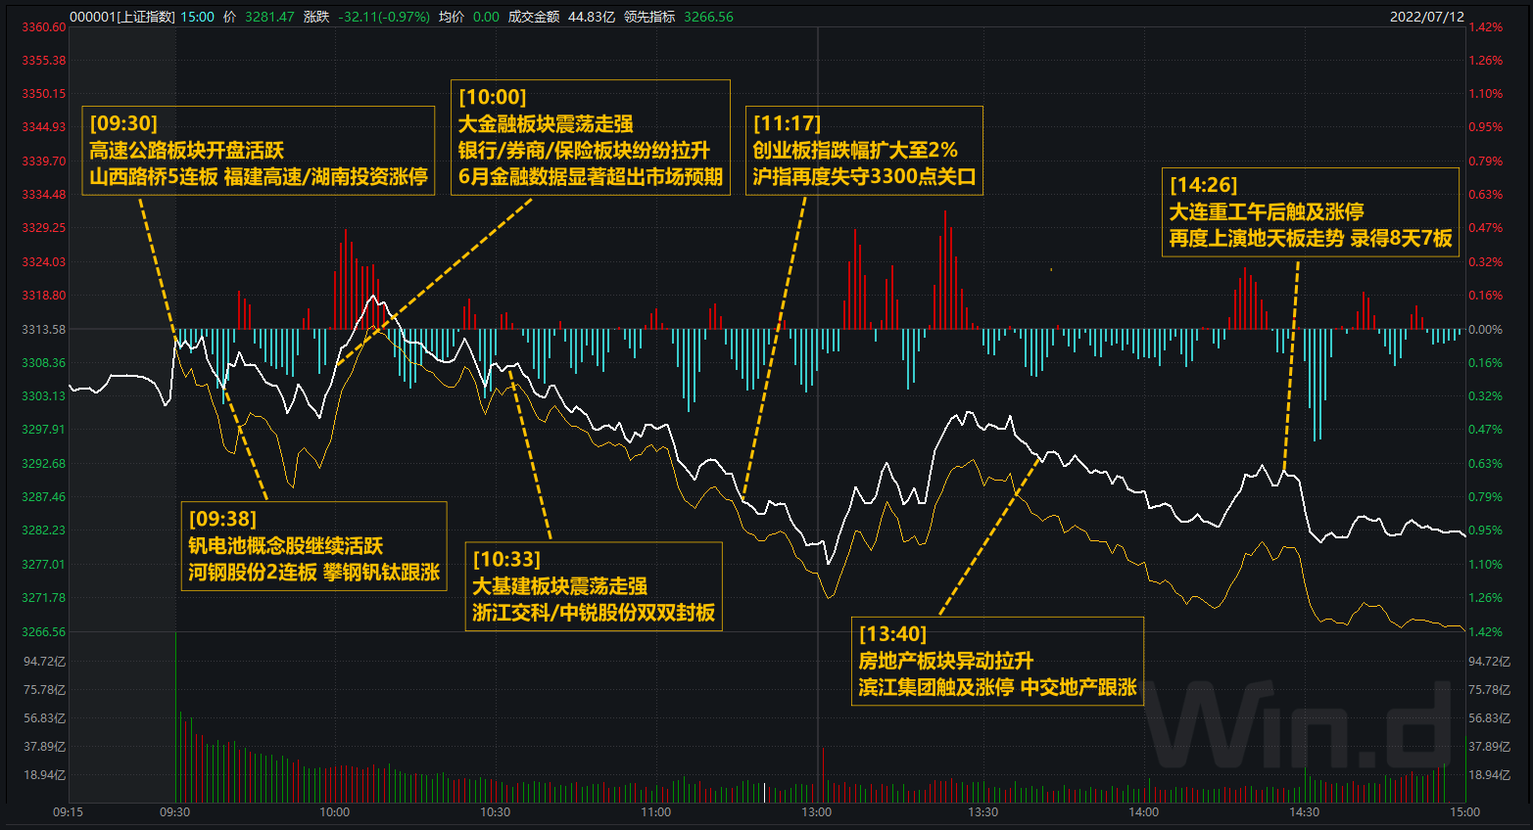Click the 滨江集团触及涨停 中交地产跟涨 line
The width and height of the screenshot is (1533, 830).
pos(997,688)
